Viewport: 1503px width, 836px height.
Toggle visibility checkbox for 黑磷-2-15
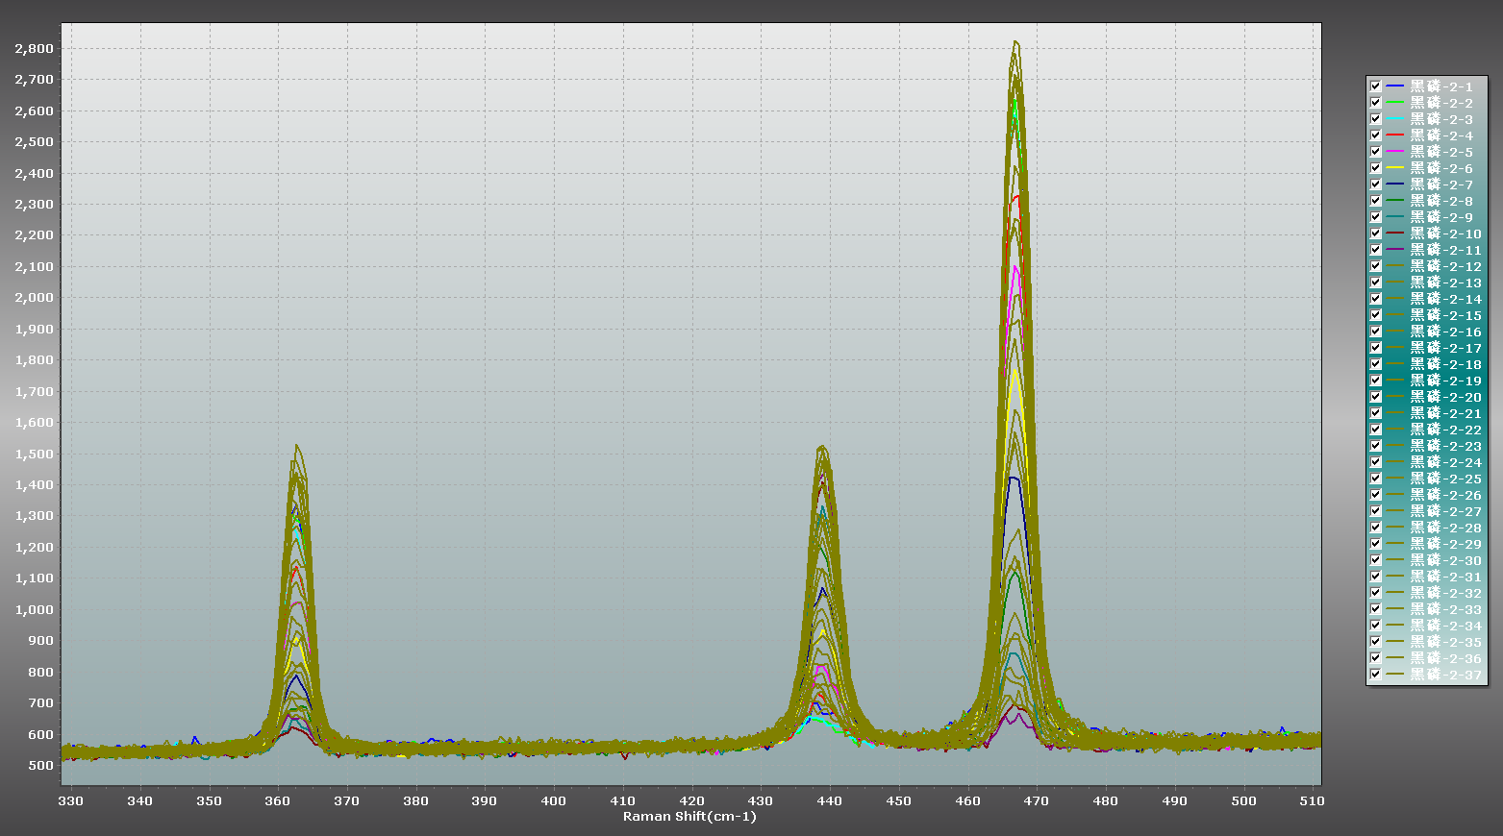[x=1375, y=315]
